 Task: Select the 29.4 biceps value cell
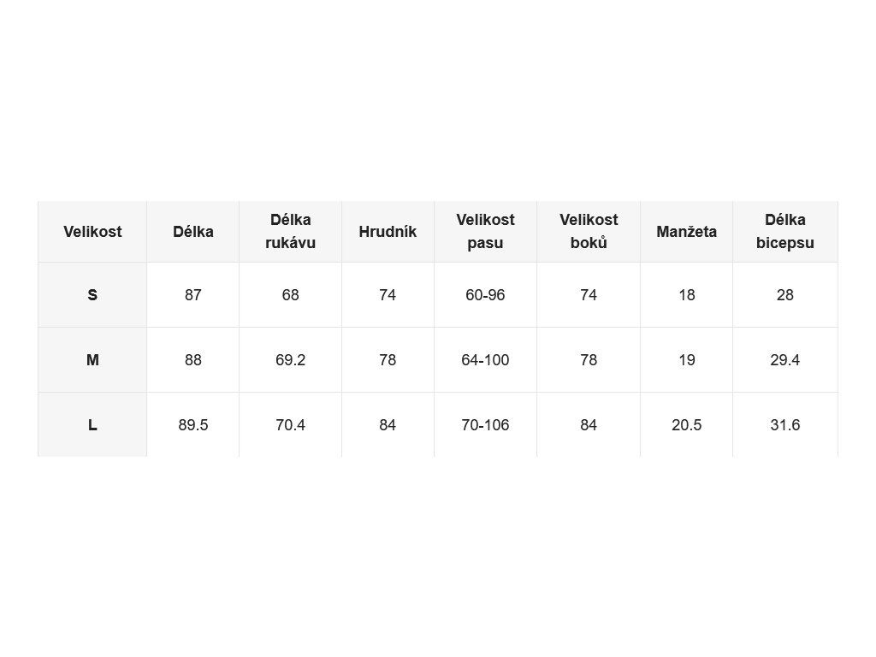[785, 360]
